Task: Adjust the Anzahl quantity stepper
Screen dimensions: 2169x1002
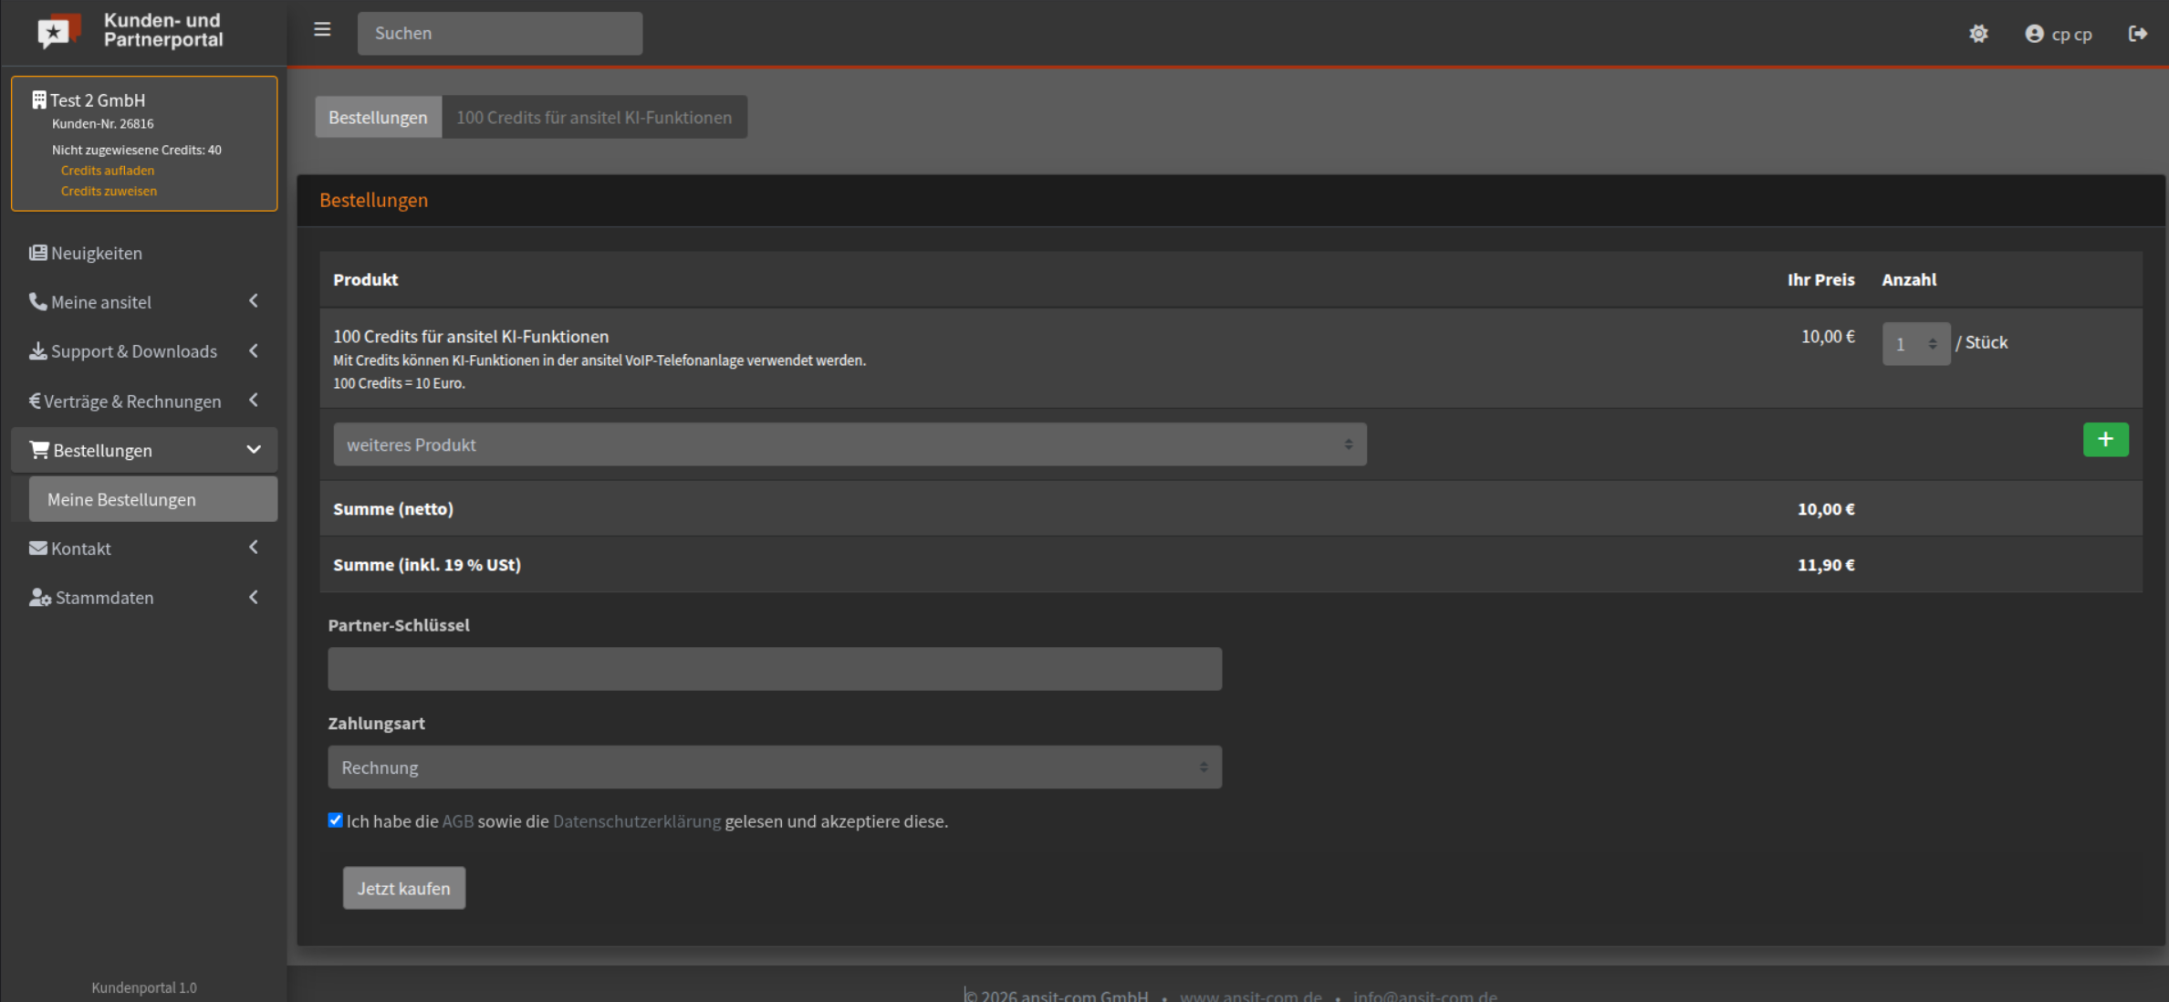Action: coord(1916,344)
